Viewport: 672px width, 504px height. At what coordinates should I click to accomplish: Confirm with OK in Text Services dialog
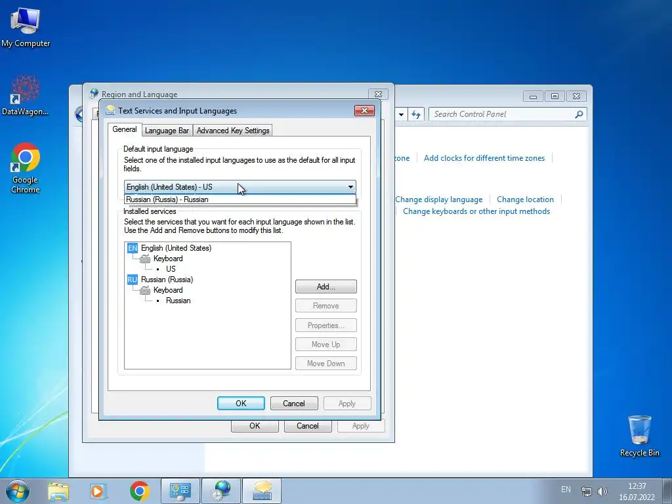[241, 404]
